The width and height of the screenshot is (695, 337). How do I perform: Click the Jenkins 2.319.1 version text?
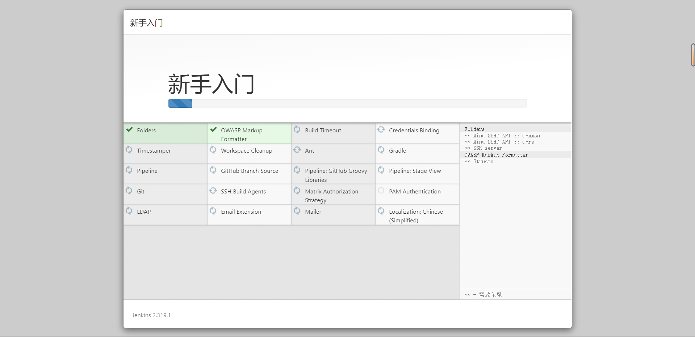pyautogui.click(x=151, y=315)
